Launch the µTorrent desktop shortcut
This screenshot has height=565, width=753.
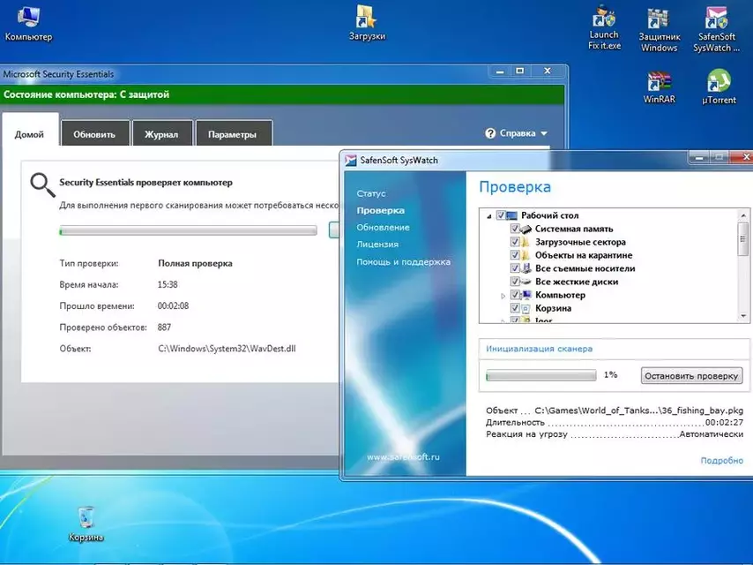coord(719,87)
